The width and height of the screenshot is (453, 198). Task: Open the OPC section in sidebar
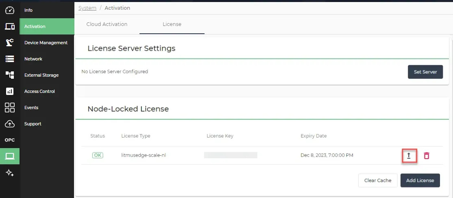coord(9,140)
